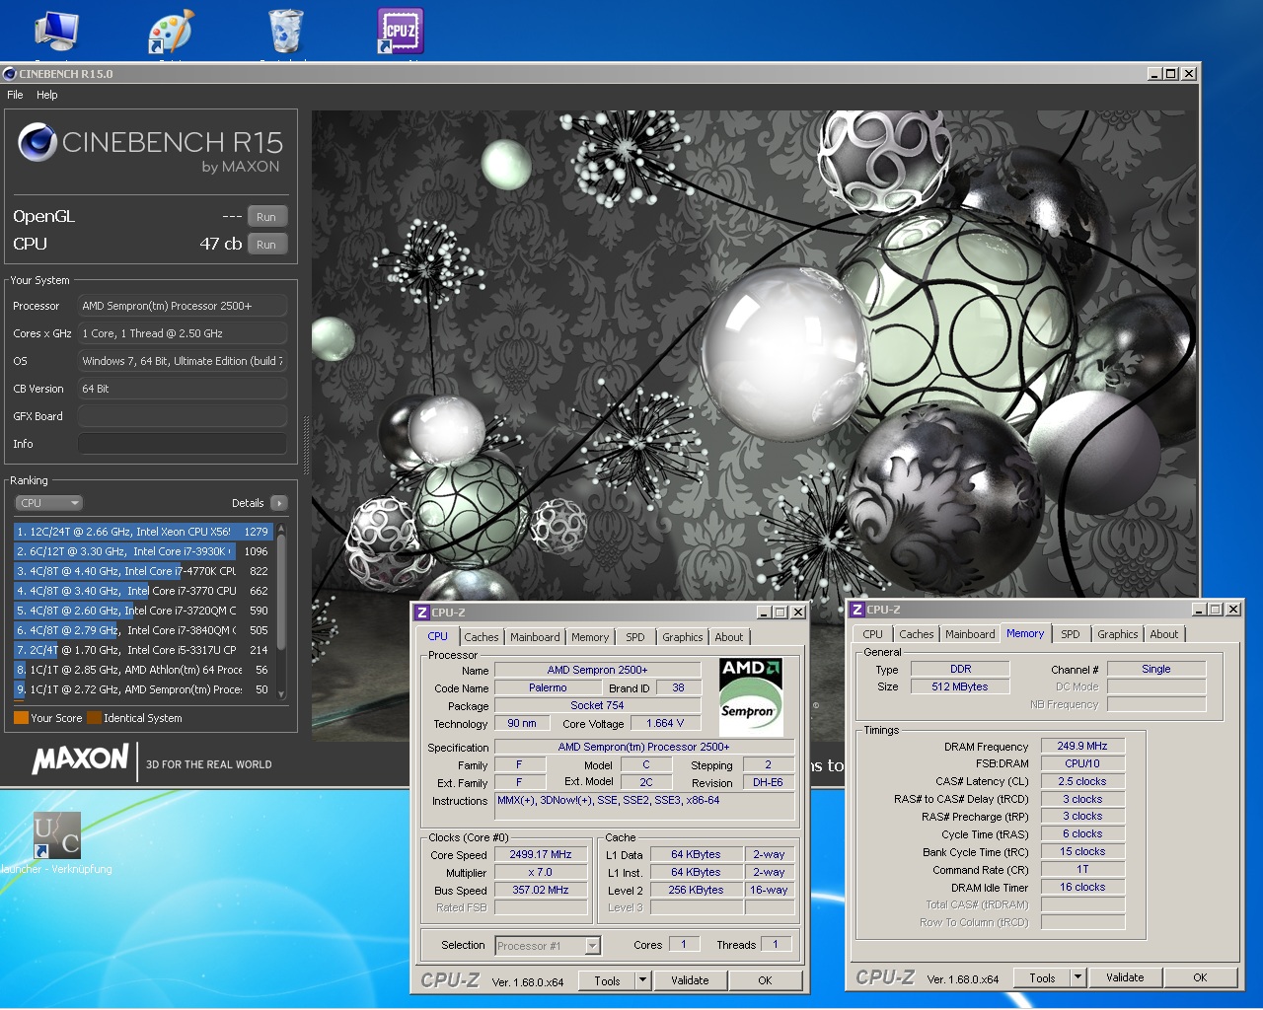Click the brown Identical System legend swatch
Viewport: 1263px width, 1010px height.
coord(94,718)
